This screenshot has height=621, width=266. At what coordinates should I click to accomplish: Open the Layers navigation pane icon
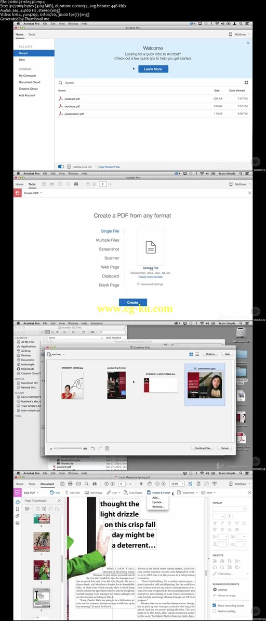[17, 523]
